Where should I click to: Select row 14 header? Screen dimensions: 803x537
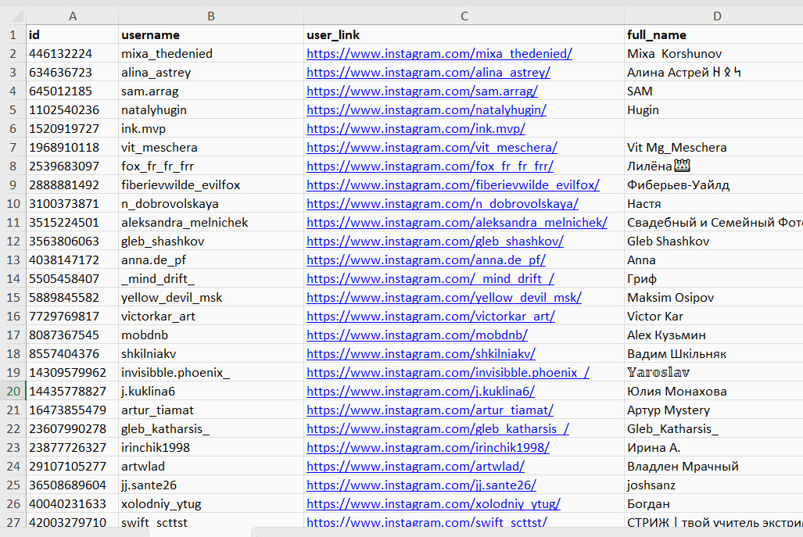[13, 278]
